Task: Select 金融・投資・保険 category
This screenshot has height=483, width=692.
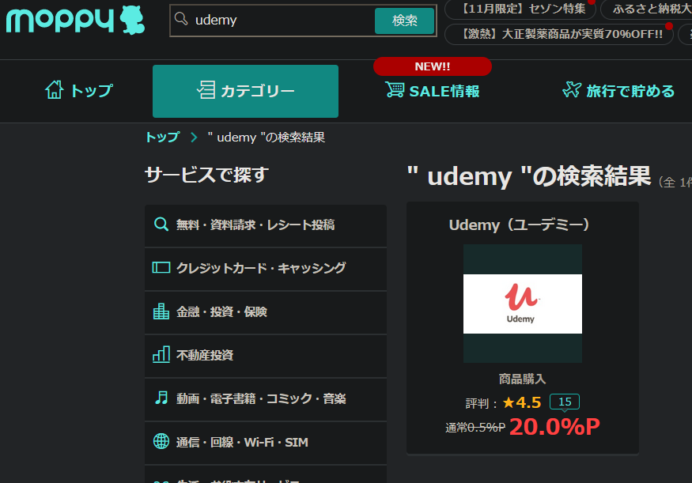Action: point(266,312)
